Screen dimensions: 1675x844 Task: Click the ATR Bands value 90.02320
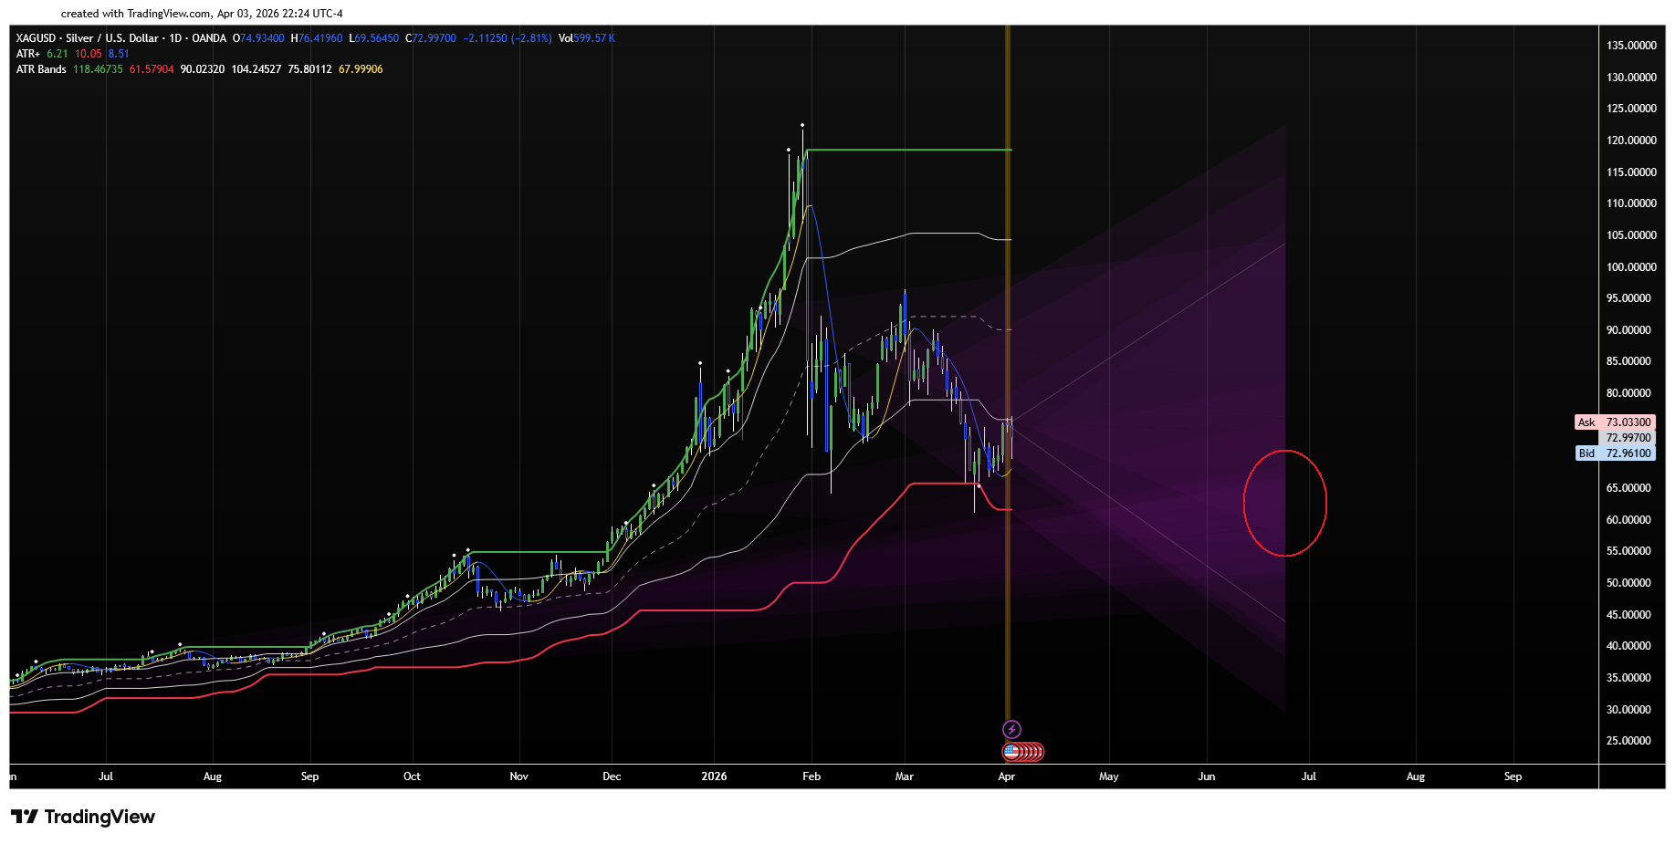click(x=203, y=69)
